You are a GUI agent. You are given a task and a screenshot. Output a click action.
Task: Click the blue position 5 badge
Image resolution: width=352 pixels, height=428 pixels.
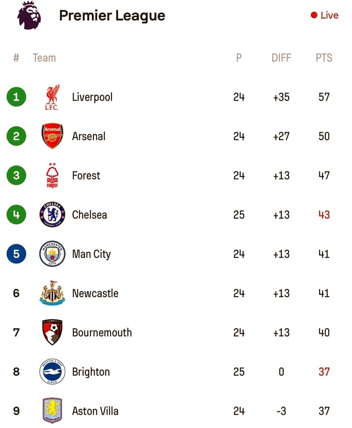16,253
